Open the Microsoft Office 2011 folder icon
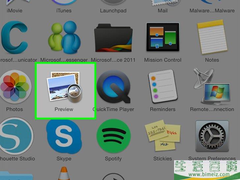 [x=113, y=38]
